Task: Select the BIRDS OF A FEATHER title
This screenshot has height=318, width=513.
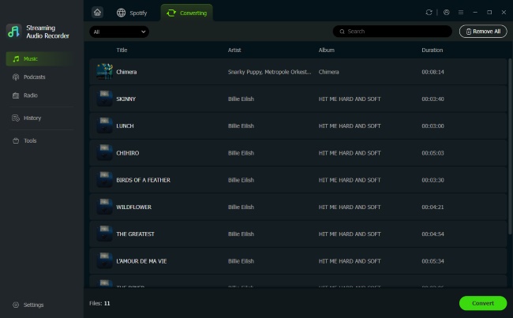Action: [144, 180]
